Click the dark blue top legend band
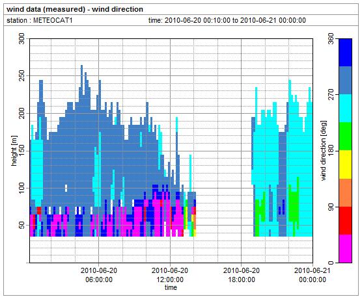The width and height of the screenshot is (362, 299). (345, 53)
